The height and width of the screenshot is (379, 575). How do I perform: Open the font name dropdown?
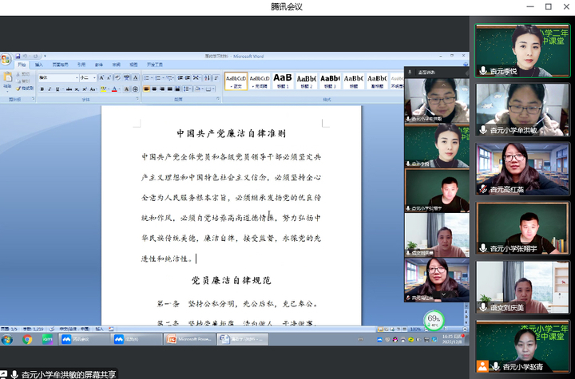click(x=77, y=77)
